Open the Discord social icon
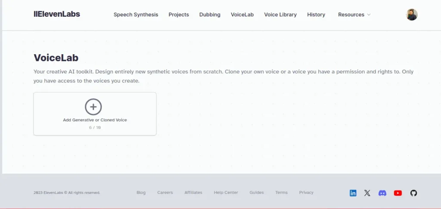 point(382,193)
